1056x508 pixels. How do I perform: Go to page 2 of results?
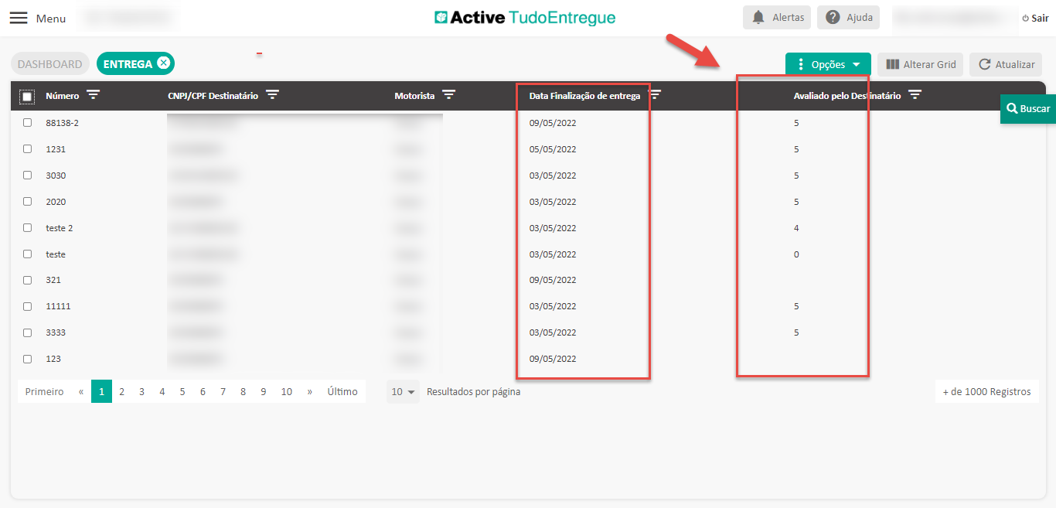pos(121,392)
